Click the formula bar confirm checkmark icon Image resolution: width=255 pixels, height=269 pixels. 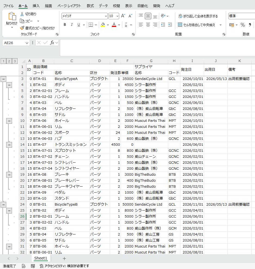(45, 42)
